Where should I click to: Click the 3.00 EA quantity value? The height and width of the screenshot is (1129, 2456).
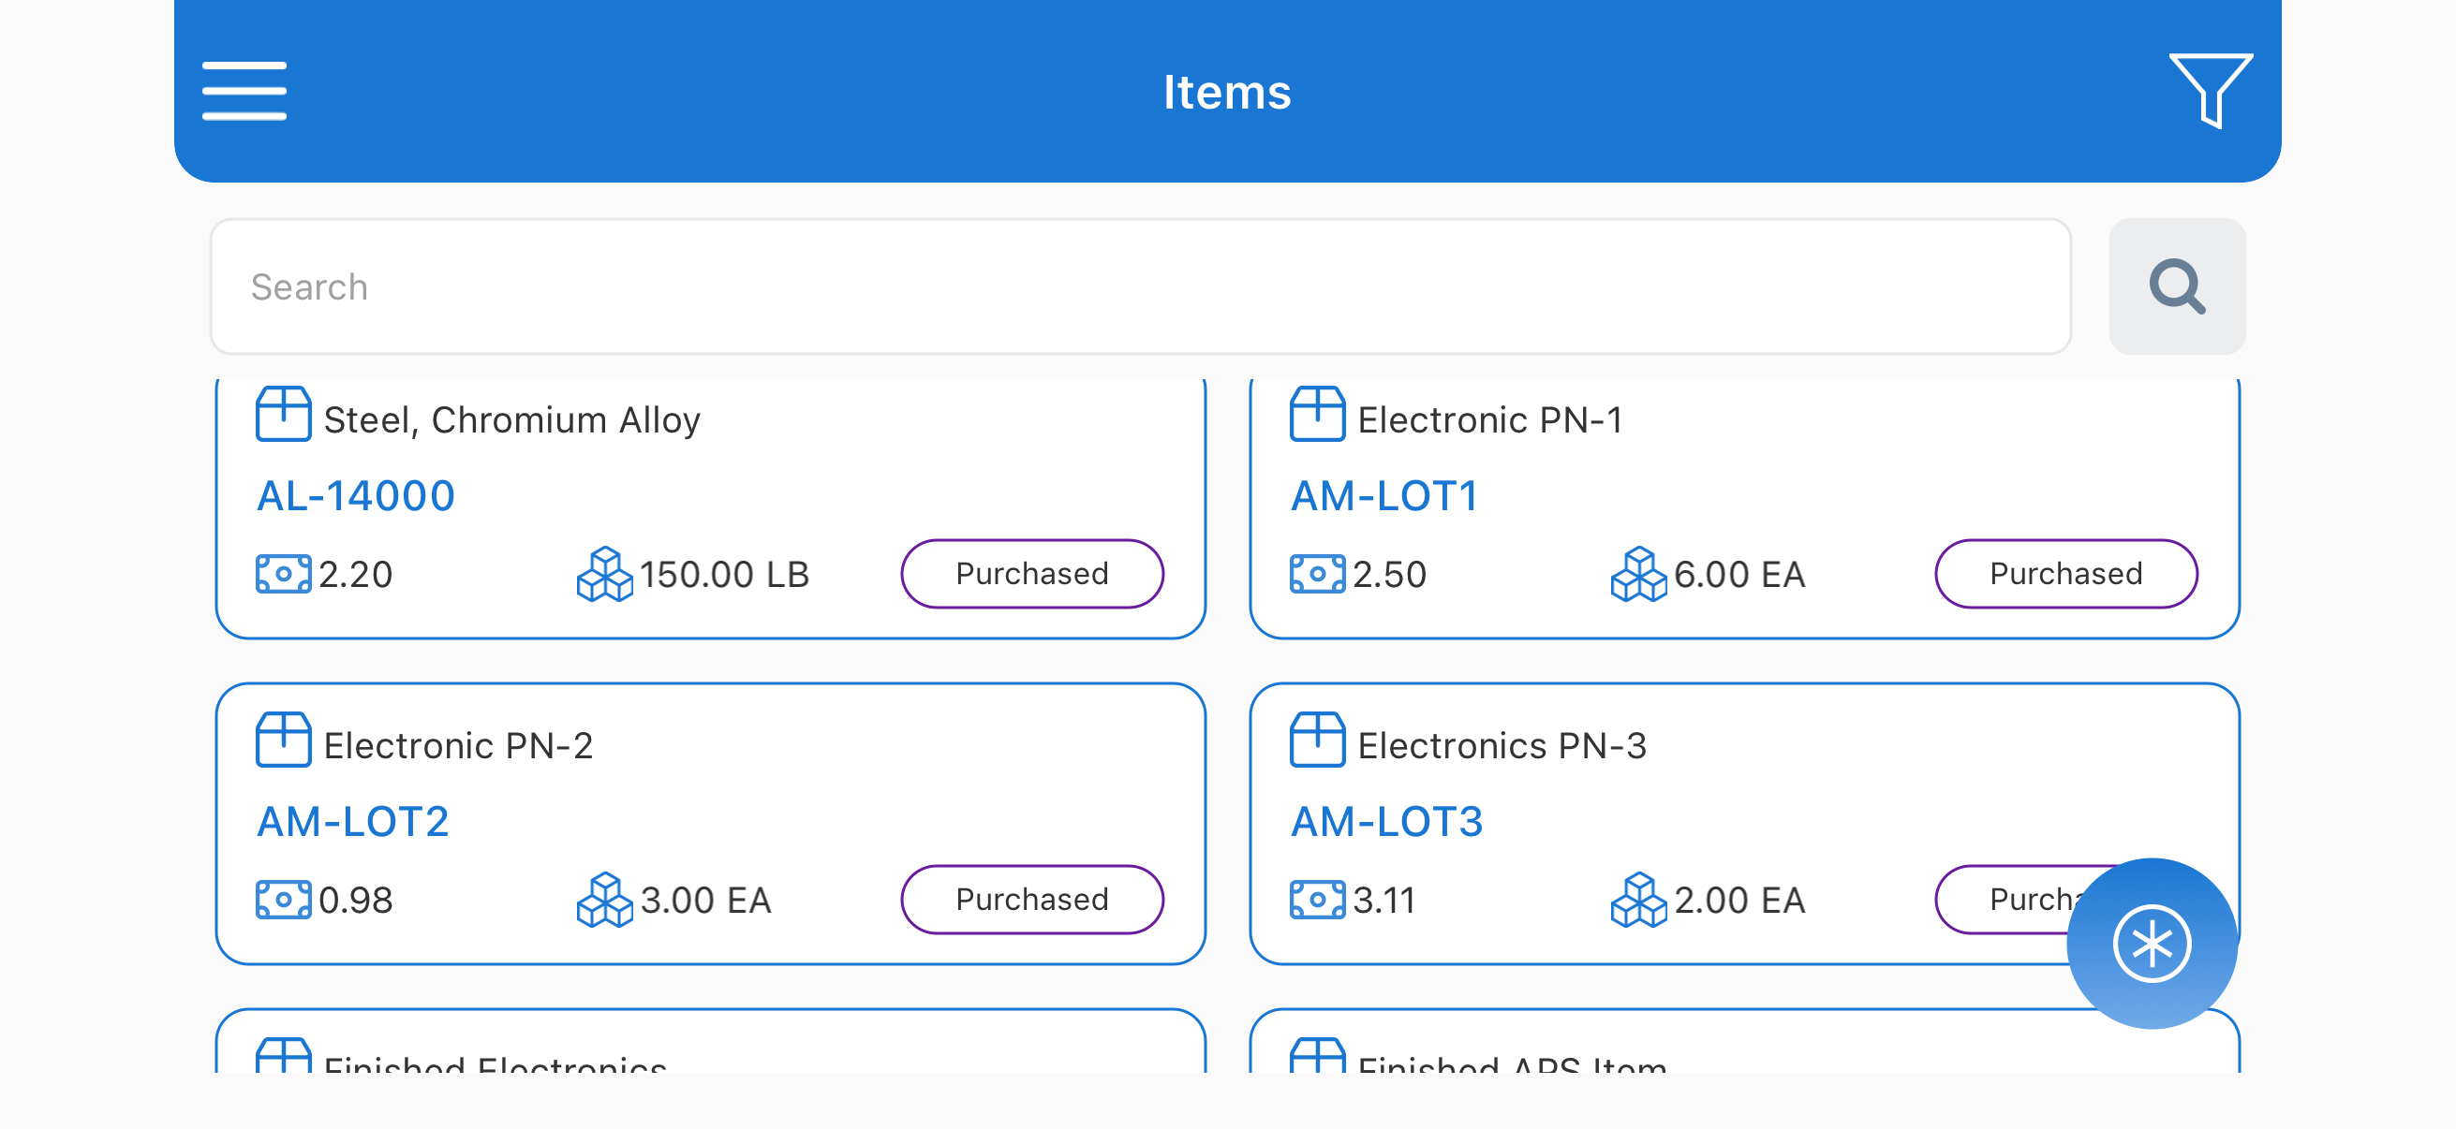point(705,901)
